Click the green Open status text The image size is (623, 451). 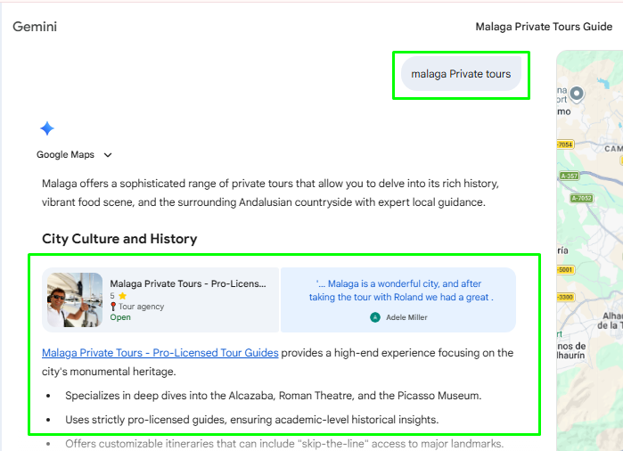[x=120, y=317]
